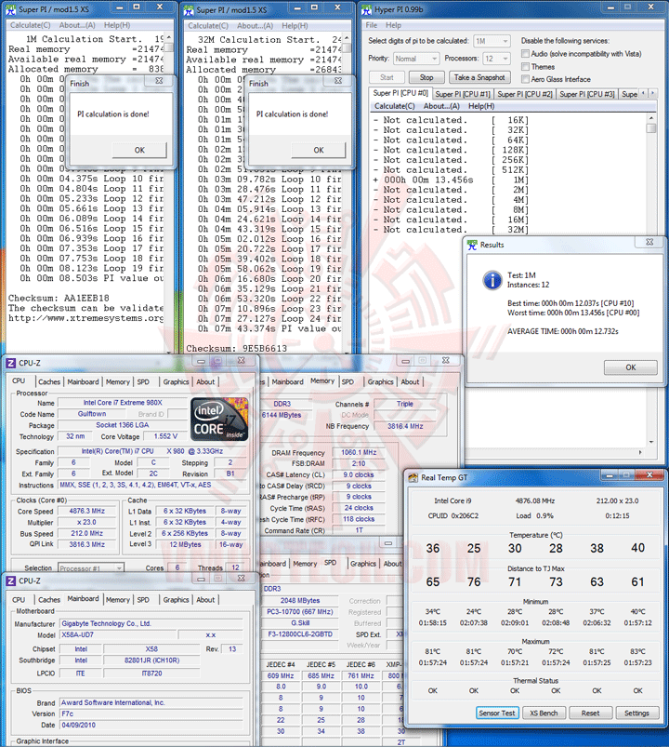Open About...(A) menu in 32M Super PI
669x747 pixels.
click(x=255, y=26)
